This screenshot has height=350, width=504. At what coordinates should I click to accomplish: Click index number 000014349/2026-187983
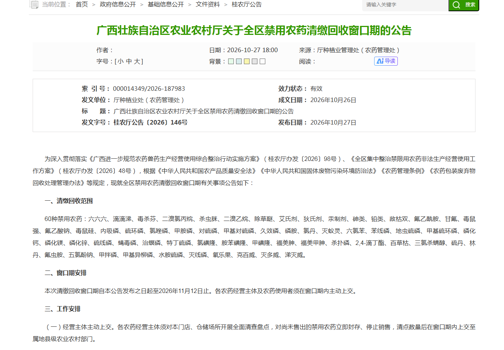(x=149, y=89)
